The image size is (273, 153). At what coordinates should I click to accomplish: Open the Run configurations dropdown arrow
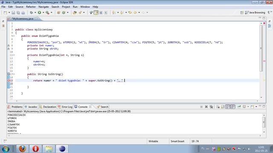point(44,13)
